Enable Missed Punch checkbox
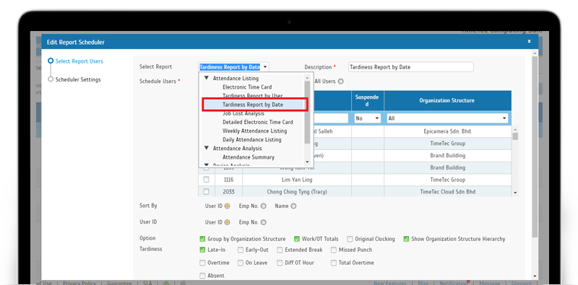 334,250
